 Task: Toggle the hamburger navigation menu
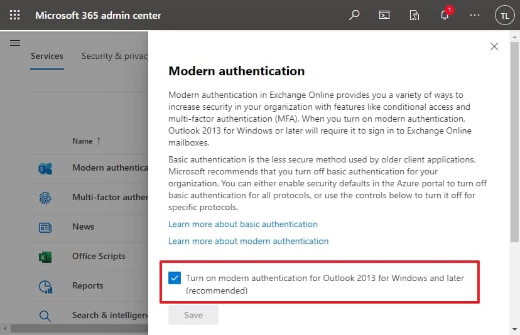15,43
